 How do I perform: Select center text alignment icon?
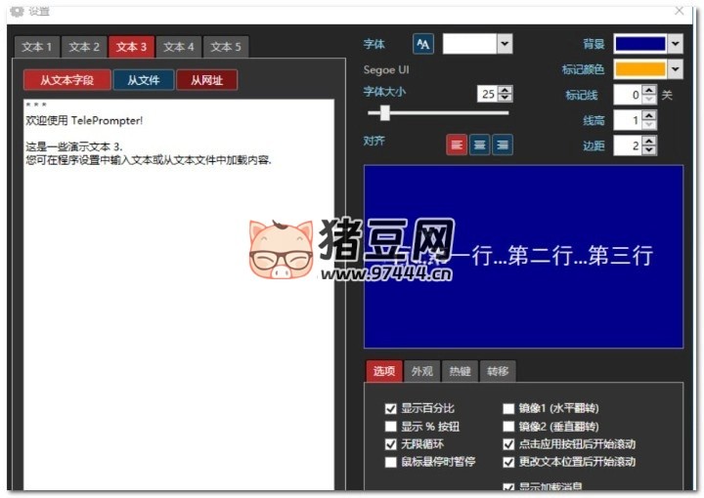tap(479, 145)
